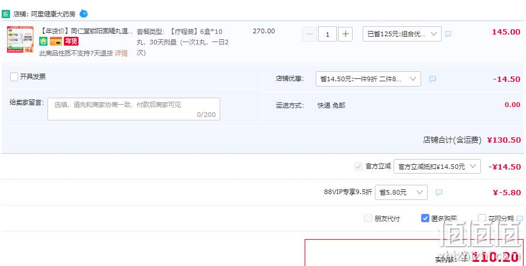This screenshot has height=266, width=526.
Task: Open the product title 【年货价】同仁堂锁阳固精丸
Action: tap(86, 32)
